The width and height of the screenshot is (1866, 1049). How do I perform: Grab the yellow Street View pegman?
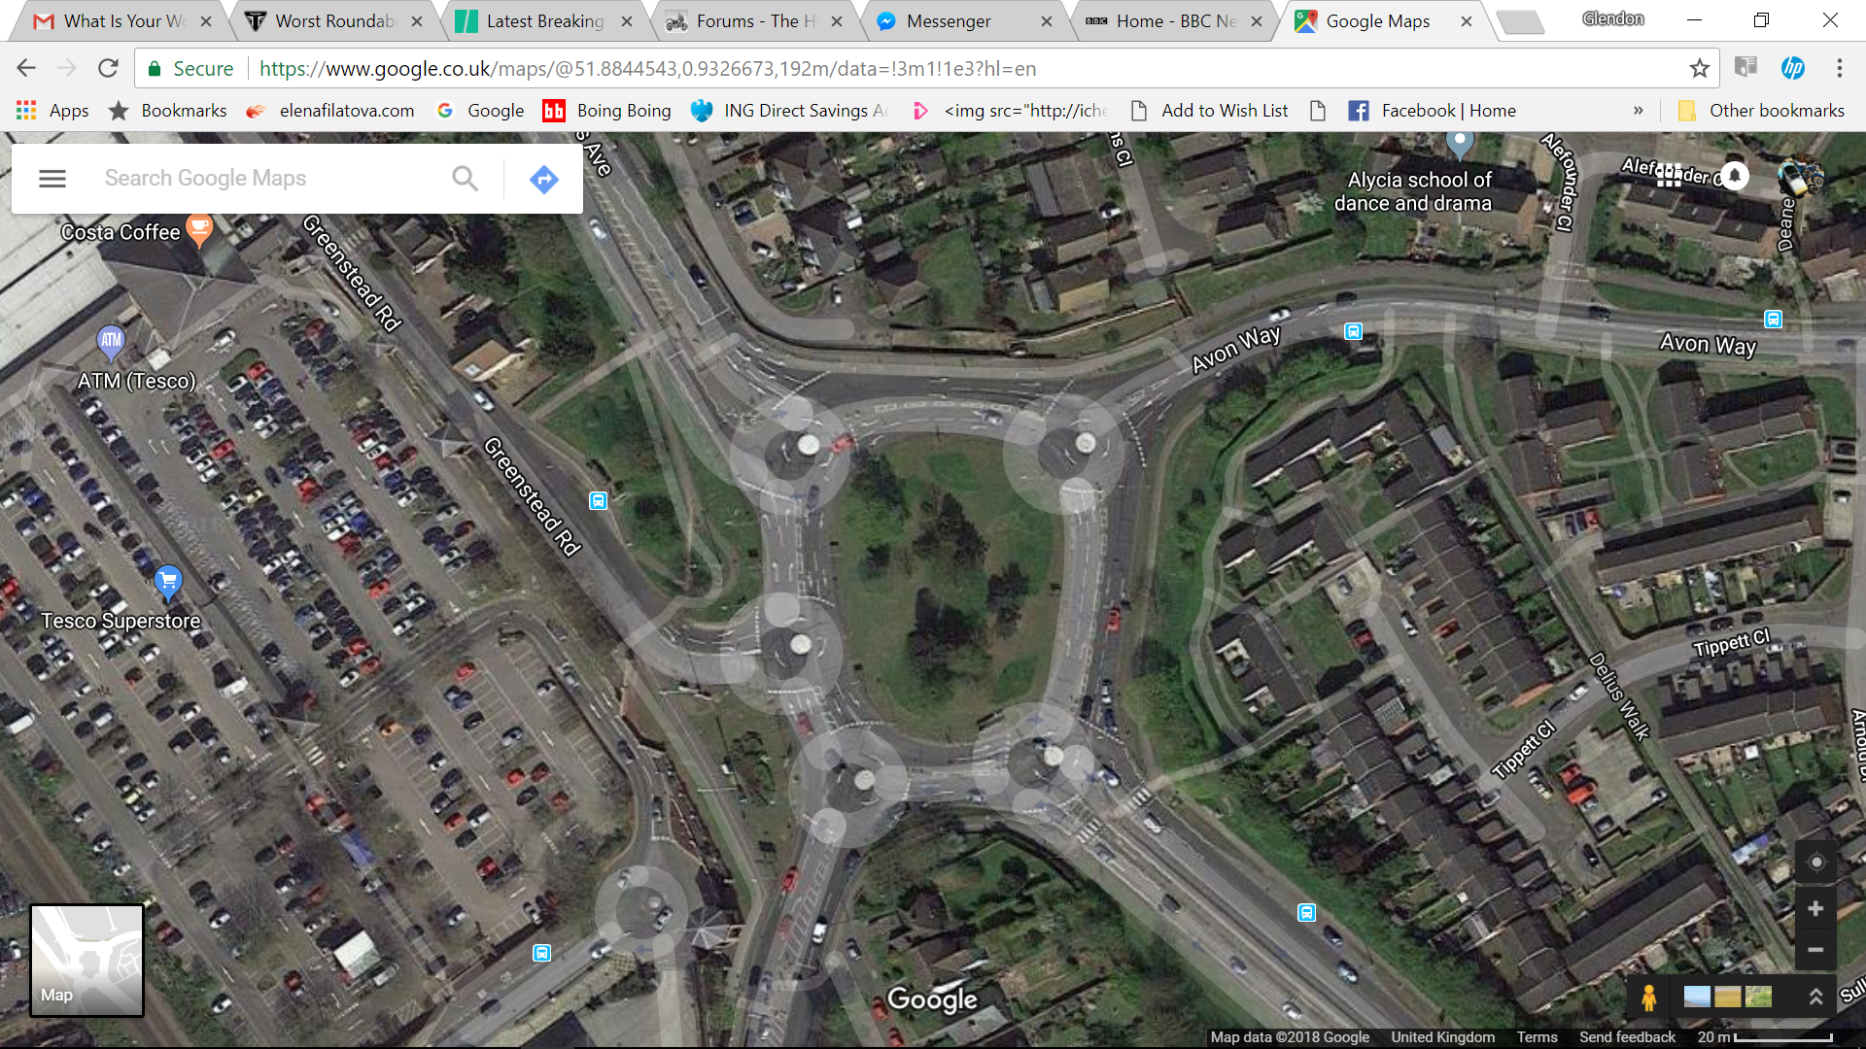pyautogui.click(x=1648, y=998)
